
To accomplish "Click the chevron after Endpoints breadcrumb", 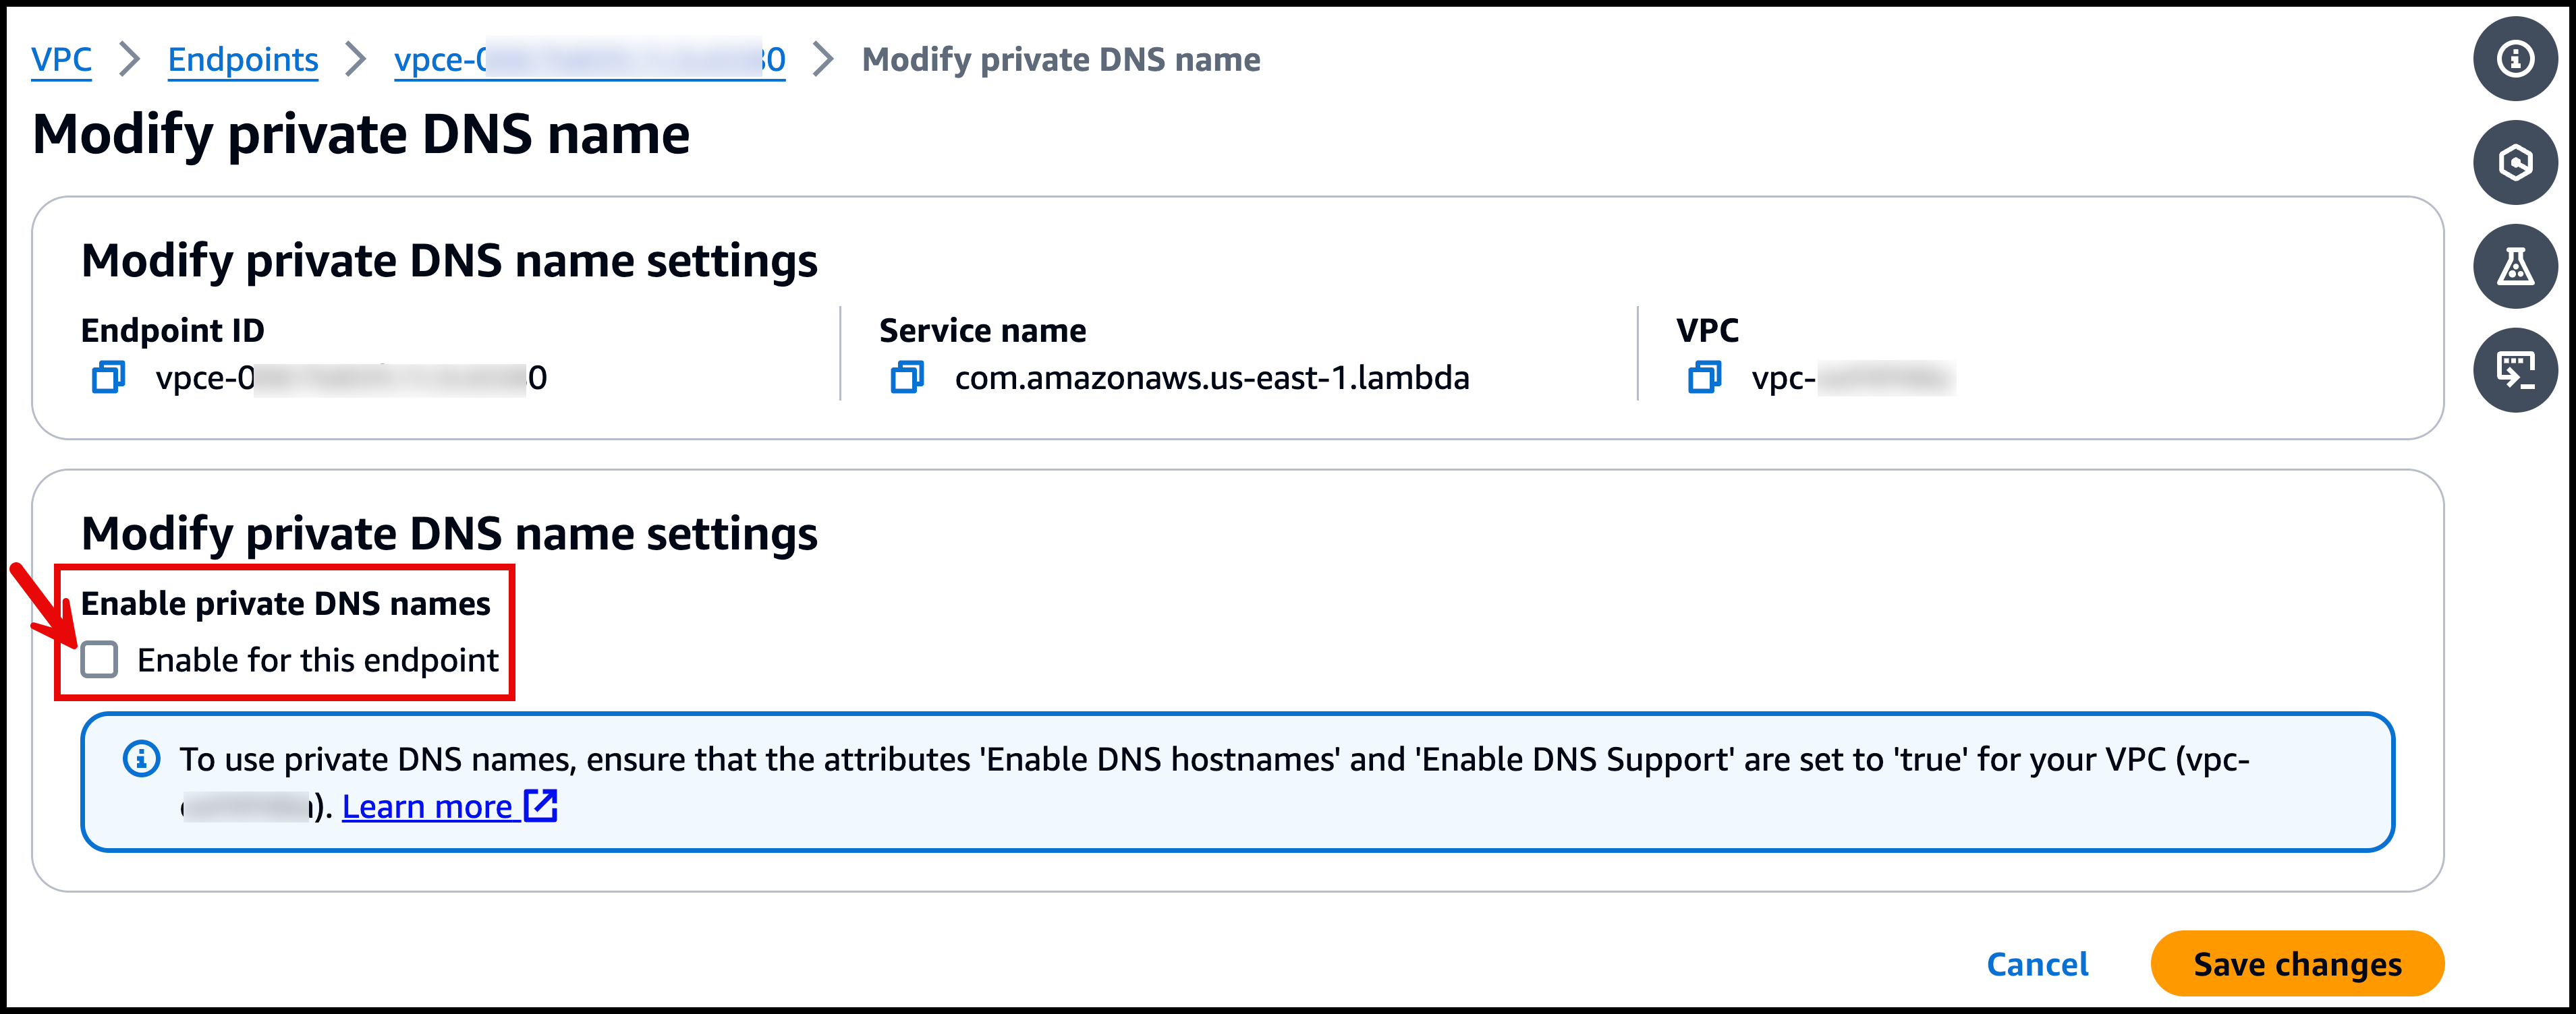I will pos(356,60).
